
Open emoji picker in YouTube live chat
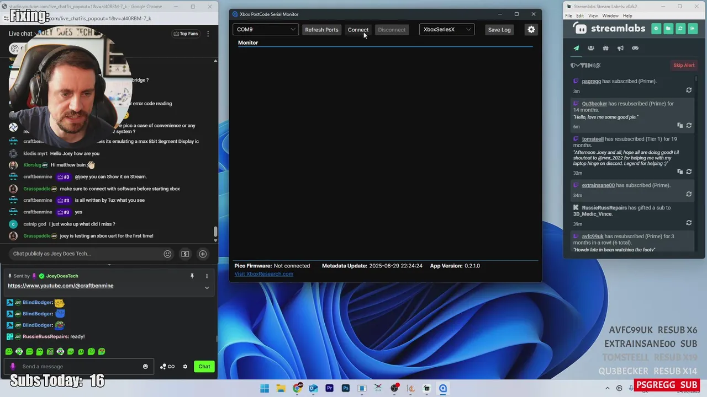click(167, 254)
